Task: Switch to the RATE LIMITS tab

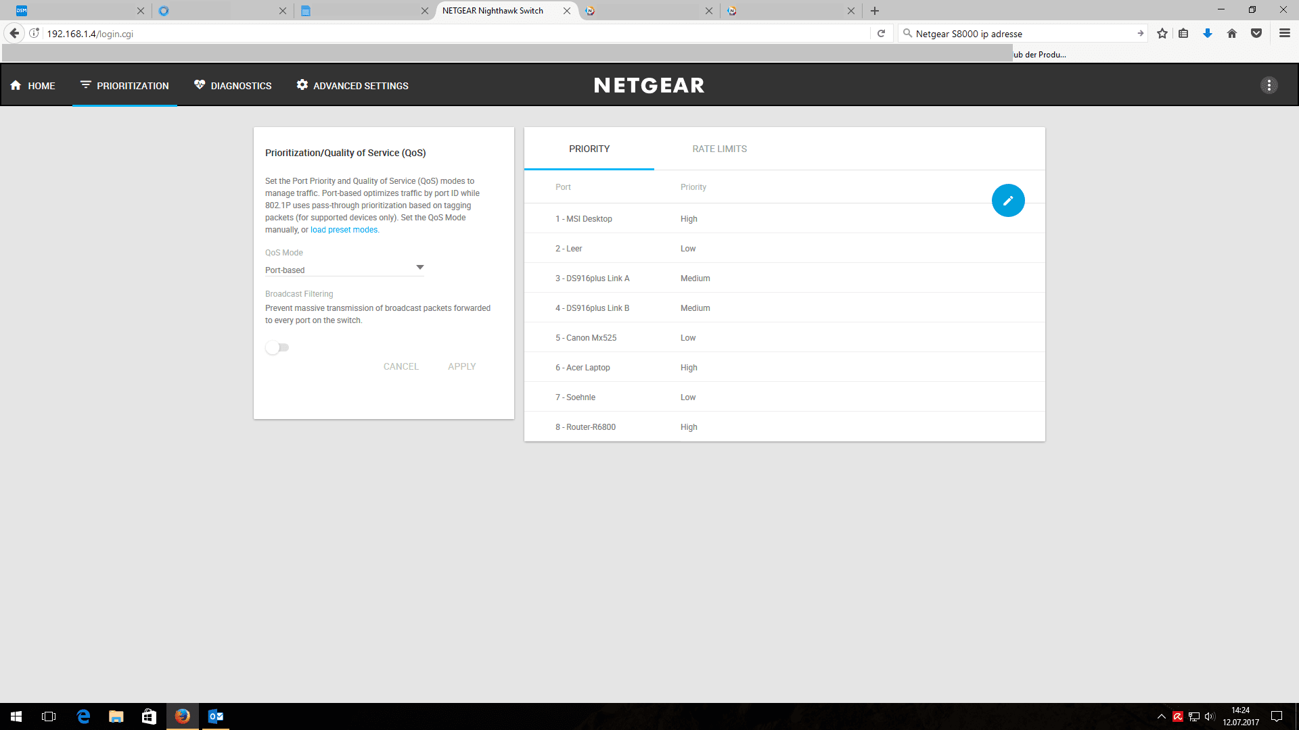Action: (720, 149)
